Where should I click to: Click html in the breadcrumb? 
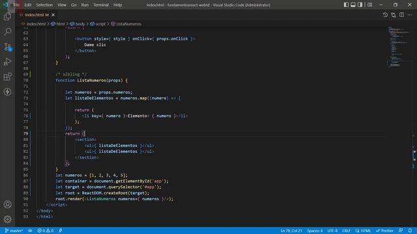61,24
